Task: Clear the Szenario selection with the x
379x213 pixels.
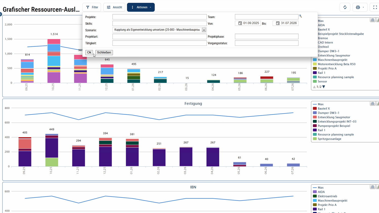Action: point(199,30)
